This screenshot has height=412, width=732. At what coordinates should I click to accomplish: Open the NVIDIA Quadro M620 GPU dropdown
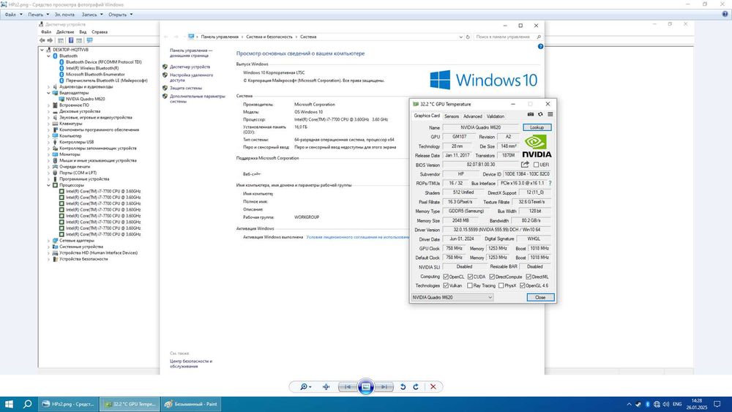pos(452,297)
